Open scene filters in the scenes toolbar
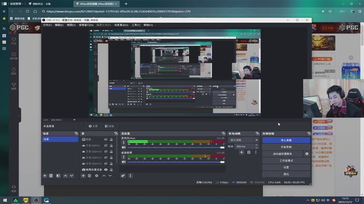Viewport: 364px width, 204px height. click(58, 176)
